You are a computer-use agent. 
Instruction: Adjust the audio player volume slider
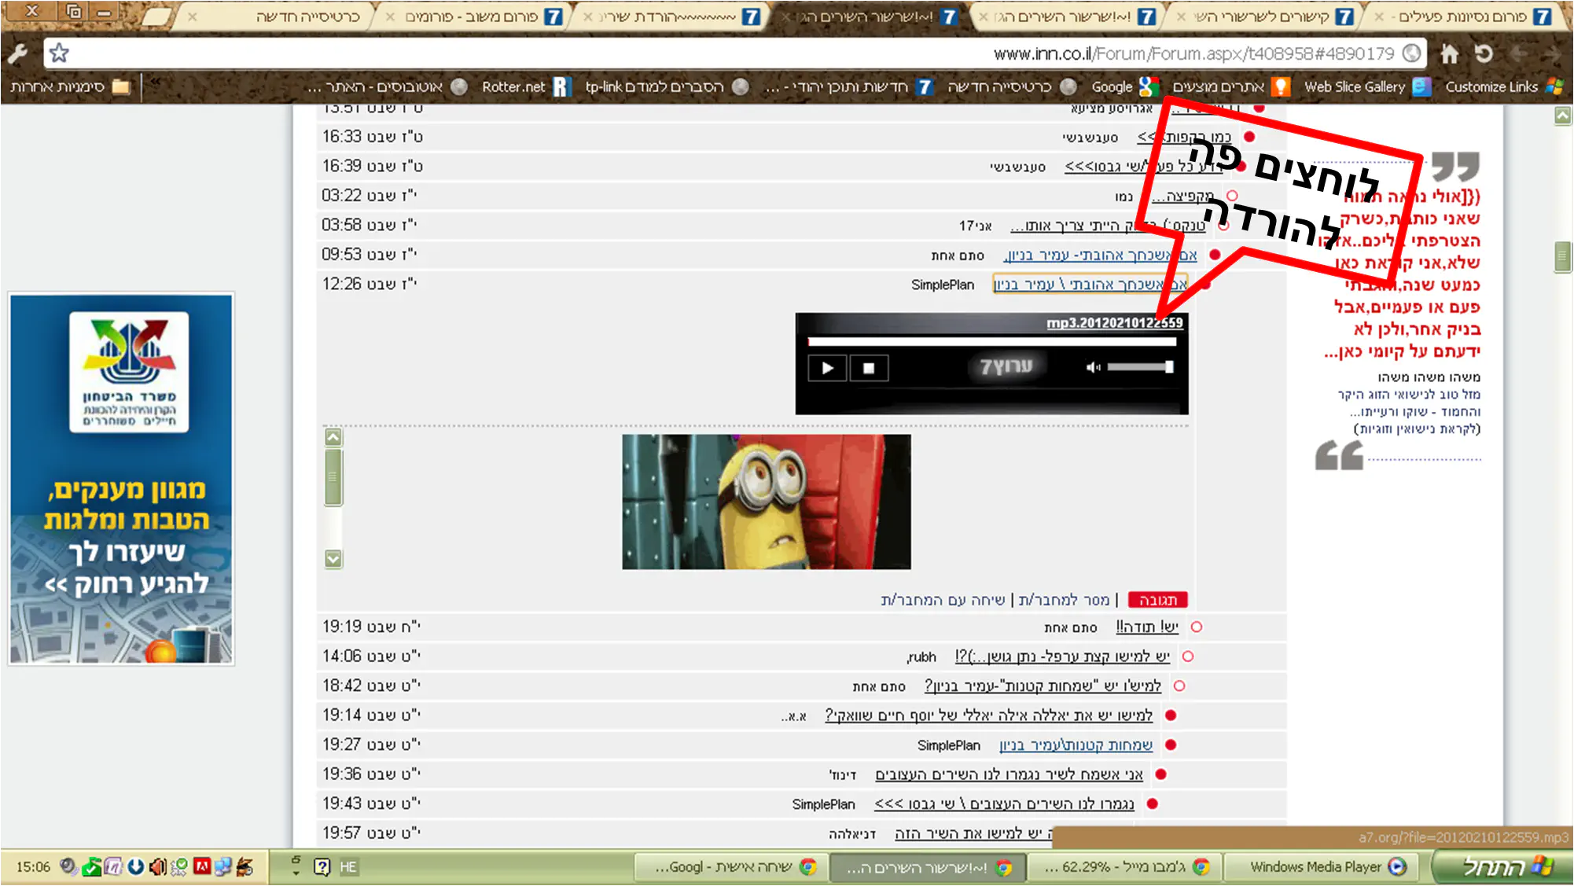pyautogui.click(x=1141, y=367)
